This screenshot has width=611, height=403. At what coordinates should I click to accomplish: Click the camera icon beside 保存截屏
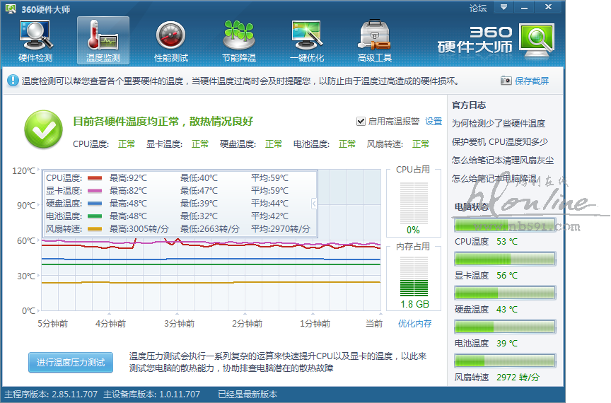click(x=506, y=81)
